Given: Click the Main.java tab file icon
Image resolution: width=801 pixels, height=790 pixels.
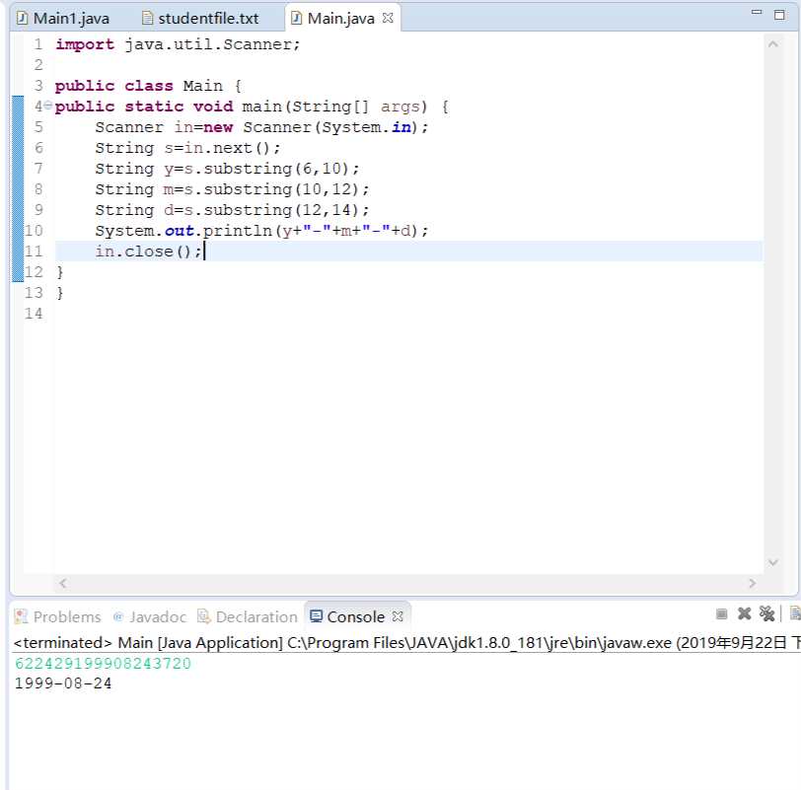Looking at the screenshot, I should 296,19.
